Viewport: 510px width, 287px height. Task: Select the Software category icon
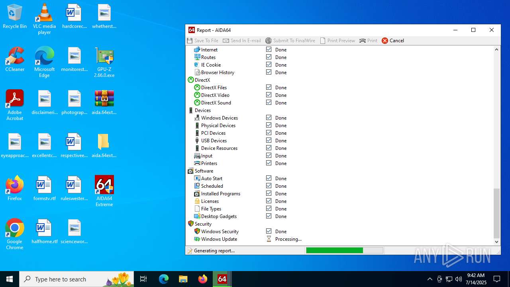(190, 171)
